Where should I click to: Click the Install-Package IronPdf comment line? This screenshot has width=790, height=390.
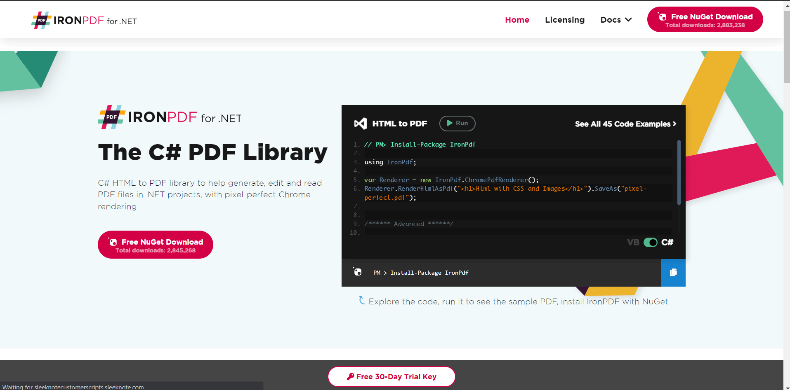pos(420,145)
